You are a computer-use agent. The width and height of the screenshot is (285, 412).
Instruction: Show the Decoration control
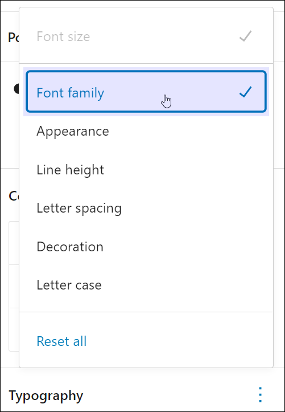[146, 247]
